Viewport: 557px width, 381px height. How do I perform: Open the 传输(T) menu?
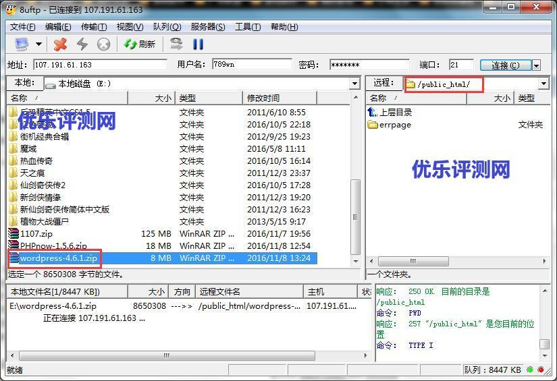pyautogui.click(x=94, y=27)
